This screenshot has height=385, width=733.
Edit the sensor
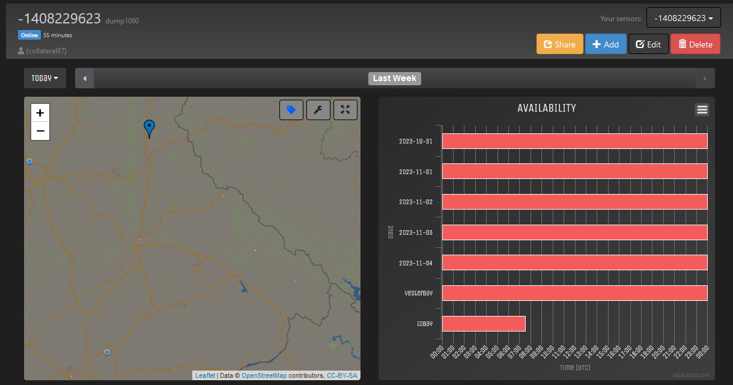648,44
